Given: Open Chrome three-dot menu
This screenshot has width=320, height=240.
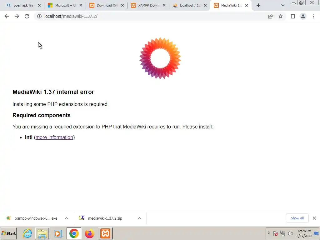Looking at the screenshot, I should tap(313, 16).
